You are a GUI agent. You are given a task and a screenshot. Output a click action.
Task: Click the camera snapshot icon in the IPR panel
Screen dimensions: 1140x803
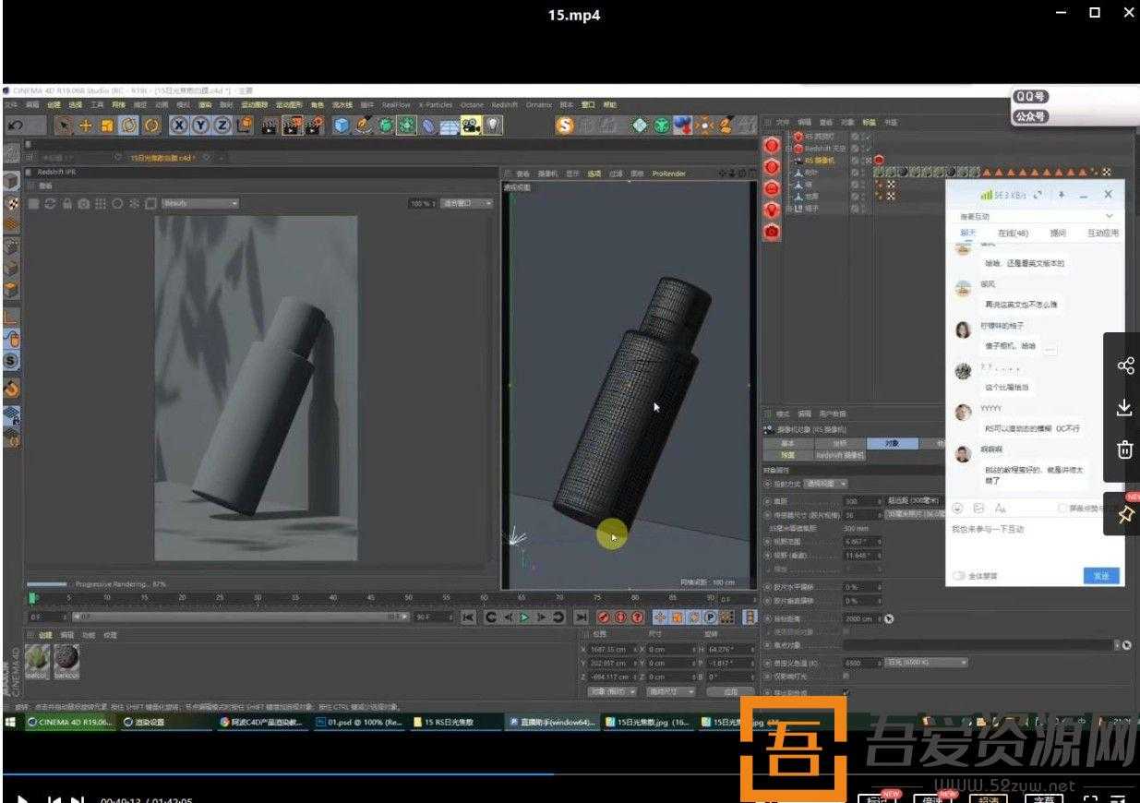coord(83,205)
